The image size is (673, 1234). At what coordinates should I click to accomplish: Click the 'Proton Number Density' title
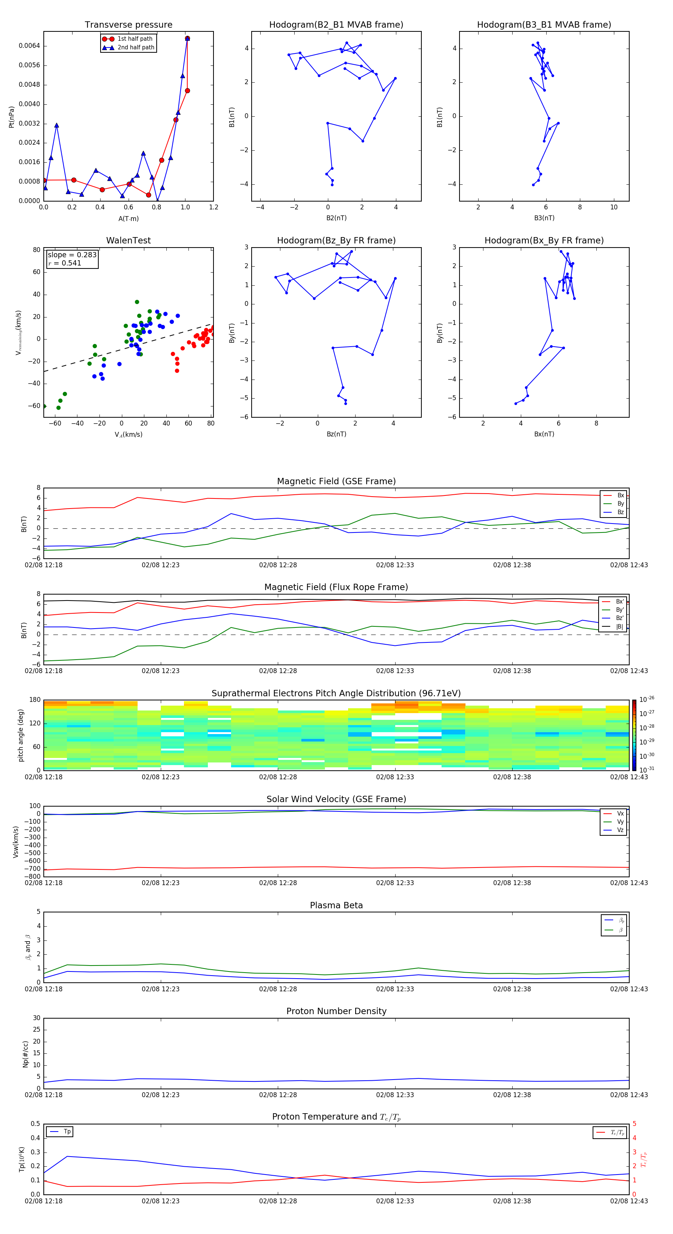pyautogui.click(x=336, y=1011)
